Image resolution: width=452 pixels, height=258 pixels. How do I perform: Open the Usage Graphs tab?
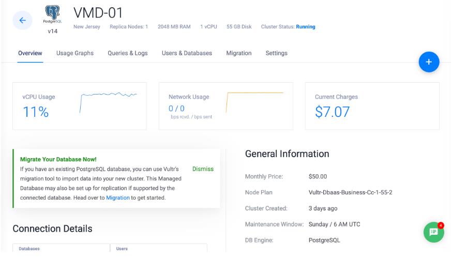click(x=75, y=53)
